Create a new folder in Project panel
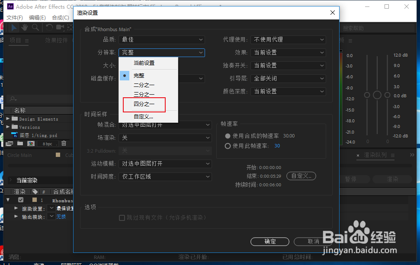The width and height of the screenshot is (420, 265). [20, 144]
